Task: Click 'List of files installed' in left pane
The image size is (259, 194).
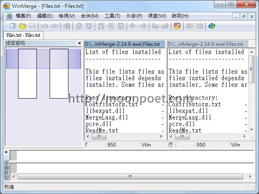Action: coord(123,52)
